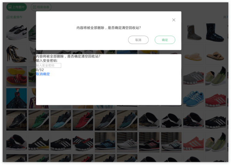Click the 0/32 character counter text
Screen dimensions: 231x165
point(40,70)
